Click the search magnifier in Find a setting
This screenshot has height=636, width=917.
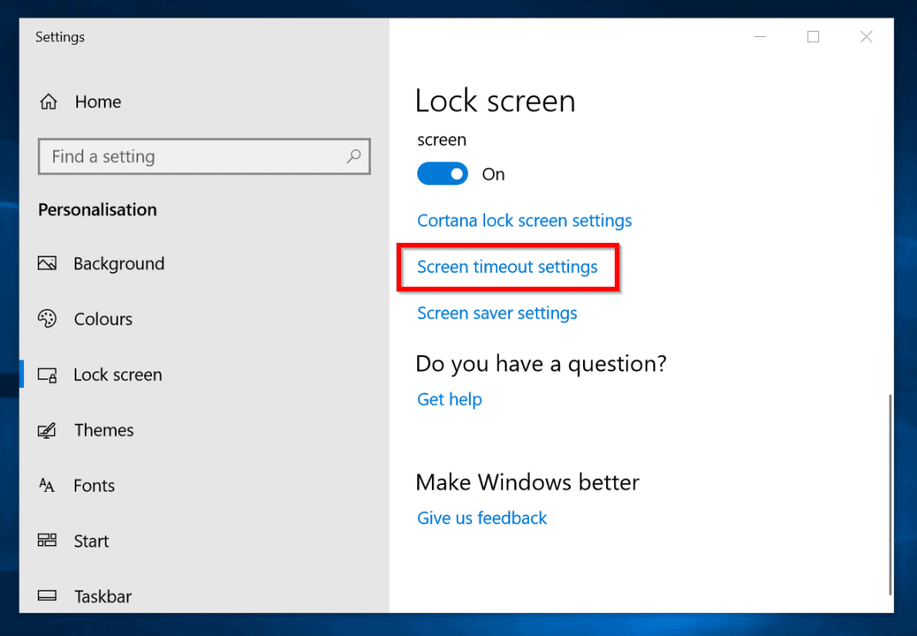point(353,156)
